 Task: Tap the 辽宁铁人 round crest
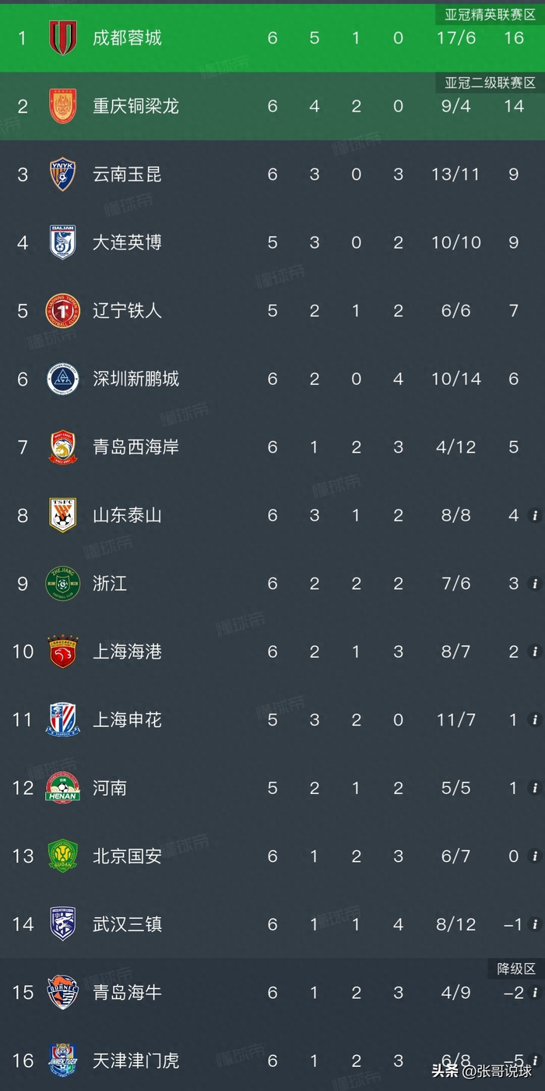[63, 310]
